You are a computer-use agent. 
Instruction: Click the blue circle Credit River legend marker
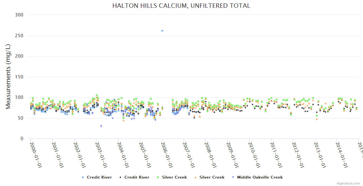(83, 177)
